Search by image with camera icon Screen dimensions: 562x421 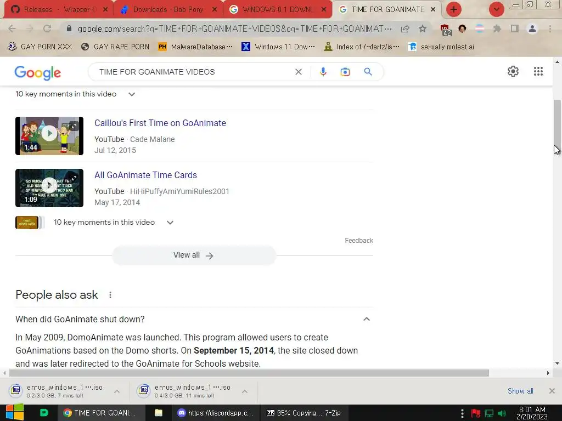(345, 72)
